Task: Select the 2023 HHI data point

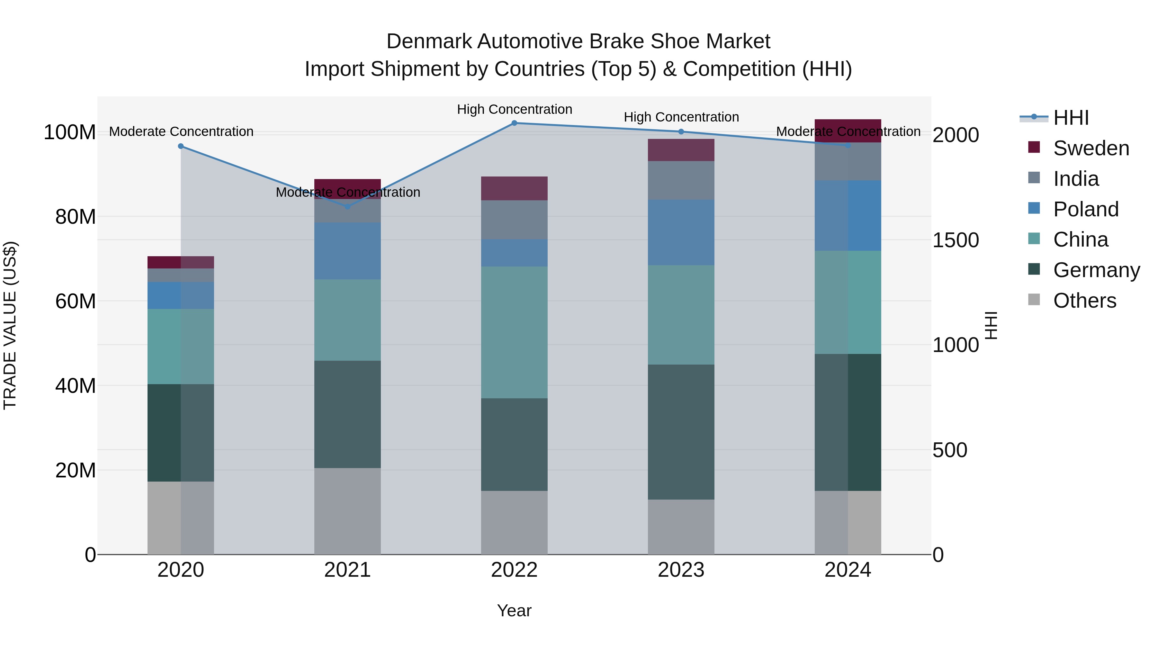Action: [681, 131]
